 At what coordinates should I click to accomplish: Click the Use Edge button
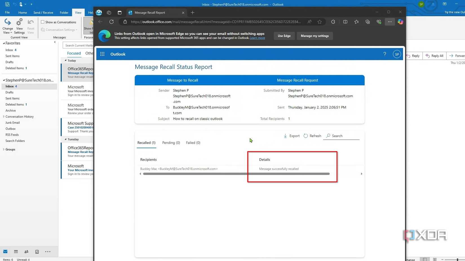coord(284,36)
